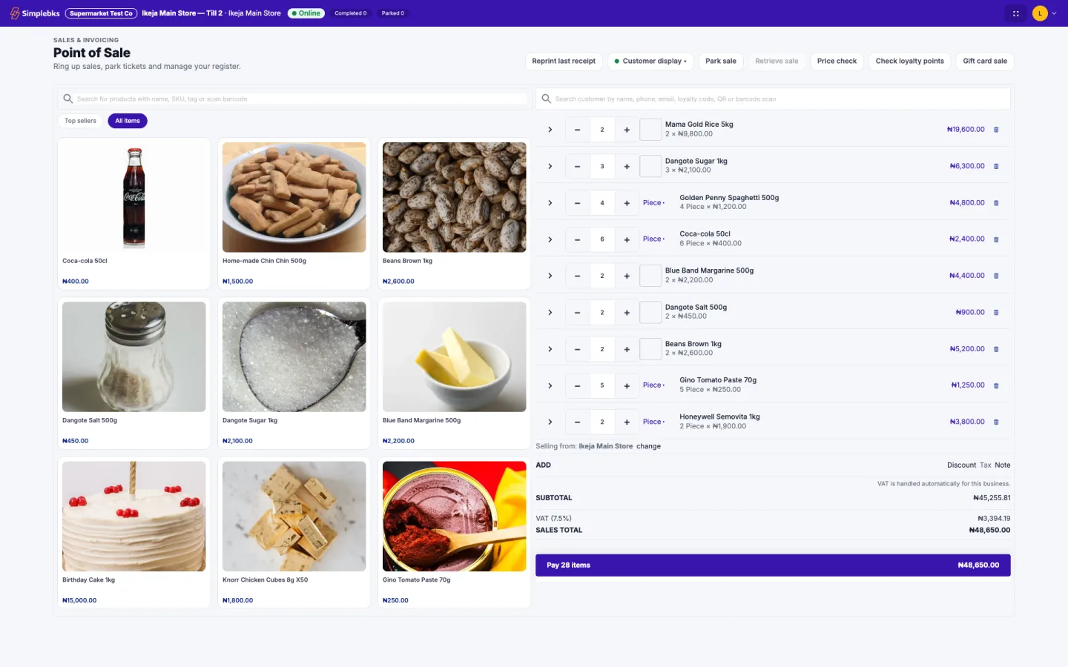Click the Beans Brown 1kg product card
Viewport: 1068px width, 667px height.
(455, 213)
